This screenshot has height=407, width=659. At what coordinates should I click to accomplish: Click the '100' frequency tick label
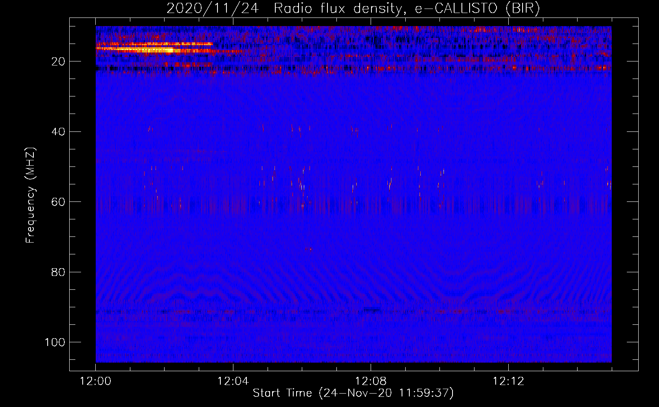[x=55, y=342]
